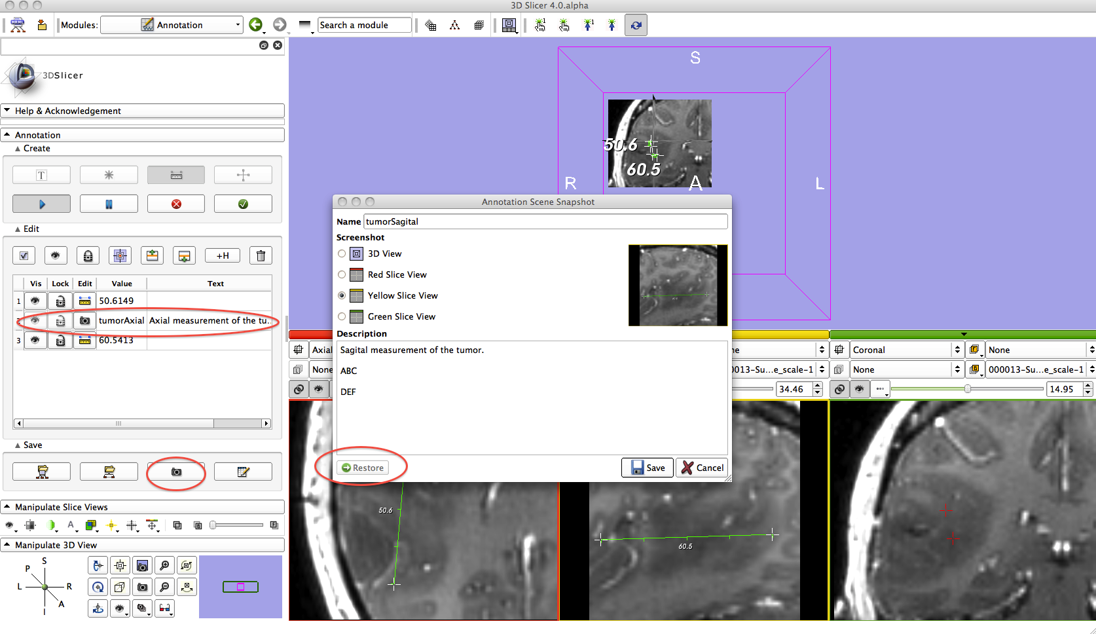Select the ruler annotation tool in Create

tap(176, 175)
